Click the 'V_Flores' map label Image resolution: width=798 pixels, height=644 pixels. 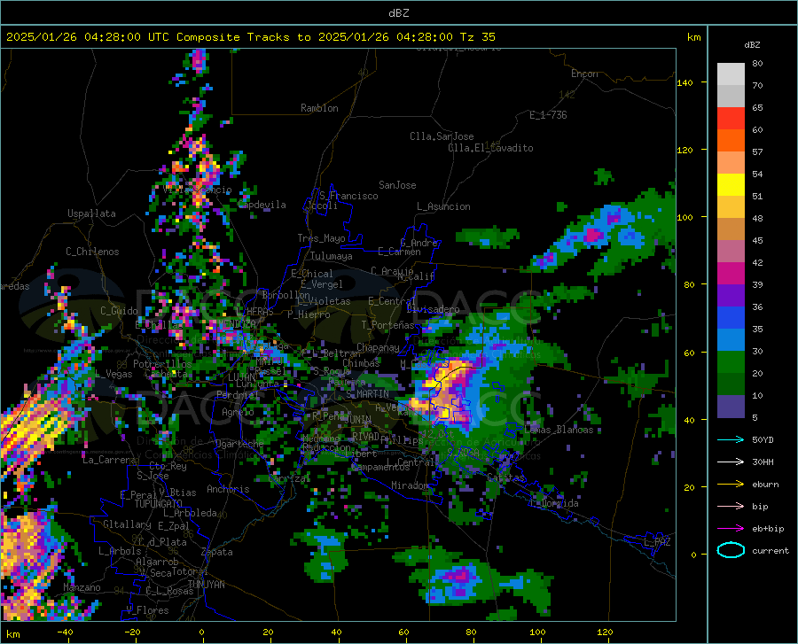point(147,610)
